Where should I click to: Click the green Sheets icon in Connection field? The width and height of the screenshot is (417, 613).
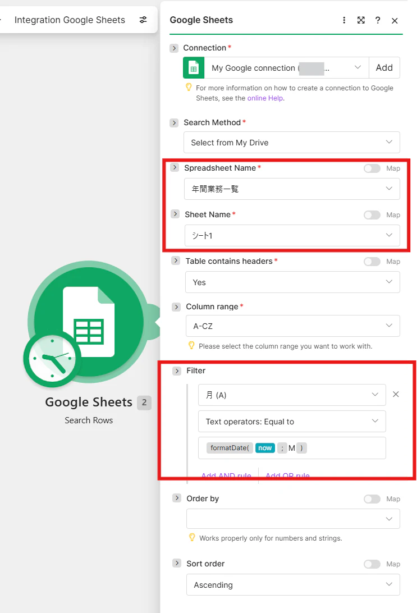point(194,68)
